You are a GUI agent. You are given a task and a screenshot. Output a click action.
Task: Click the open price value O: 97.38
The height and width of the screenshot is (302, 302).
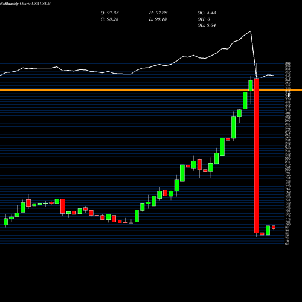[x=109, y=13]
